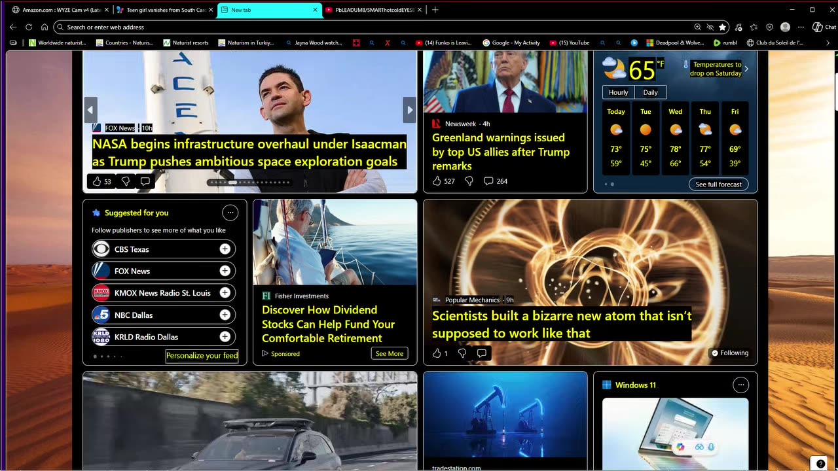Go back with the browser back arrow
Viewport: 838px width, 471px height.
coord(12,27)
